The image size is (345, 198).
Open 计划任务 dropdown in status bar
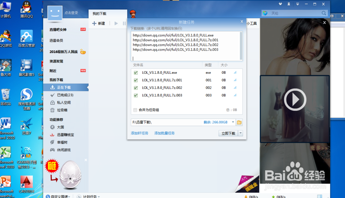pos(88,196)
